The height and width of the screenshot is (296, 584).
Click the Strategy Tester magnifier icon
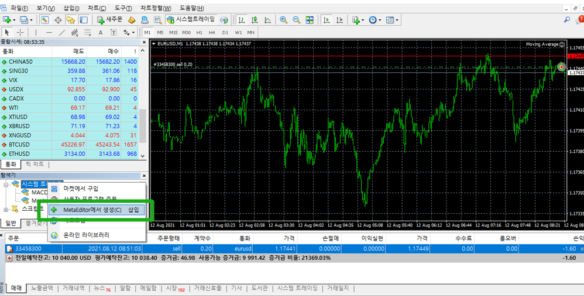tap(157, 20)
